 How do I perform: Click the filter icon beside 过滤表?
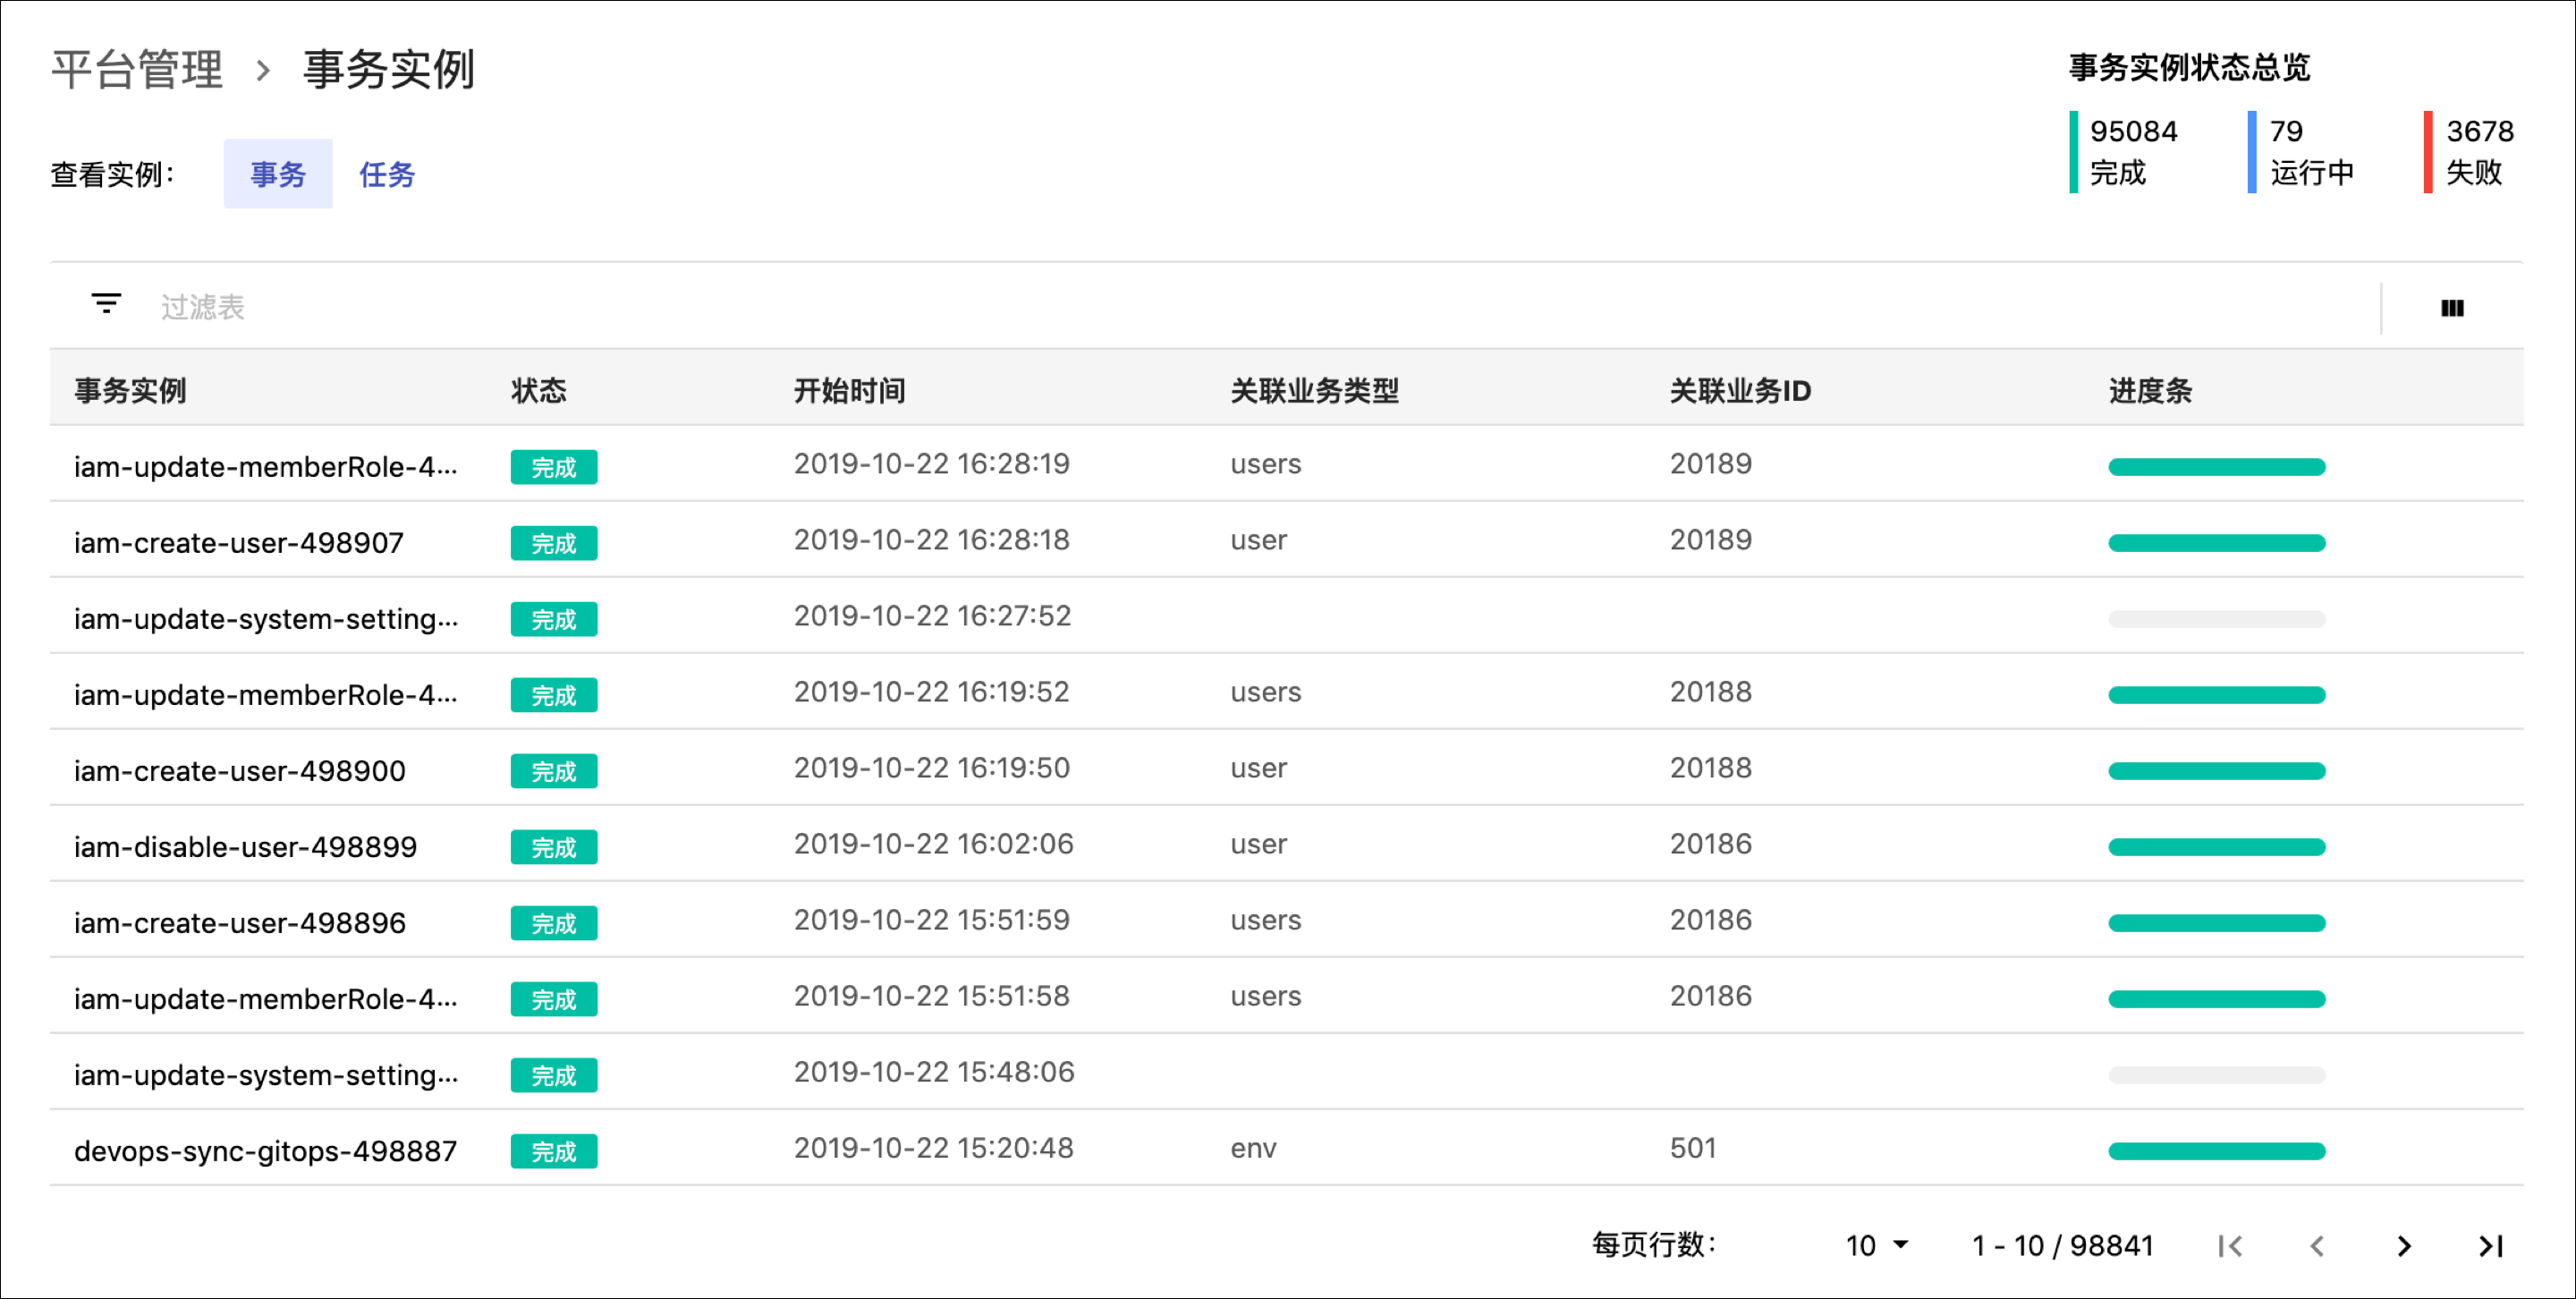106,304
